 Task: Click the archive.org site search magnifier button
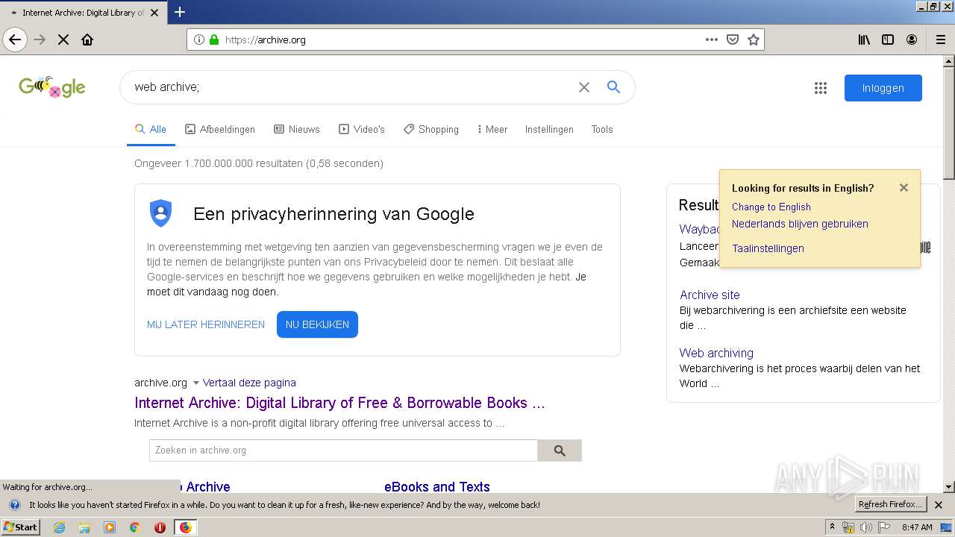tap(560, 450)
